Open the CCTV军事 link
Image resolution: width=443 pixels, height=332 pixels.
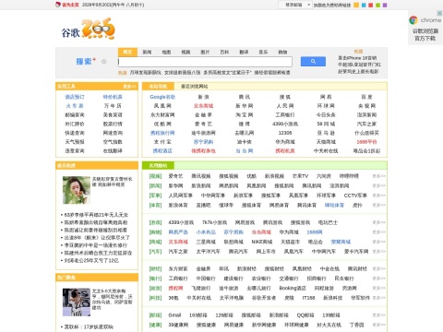pyautogui.click(x=355, y=196)
